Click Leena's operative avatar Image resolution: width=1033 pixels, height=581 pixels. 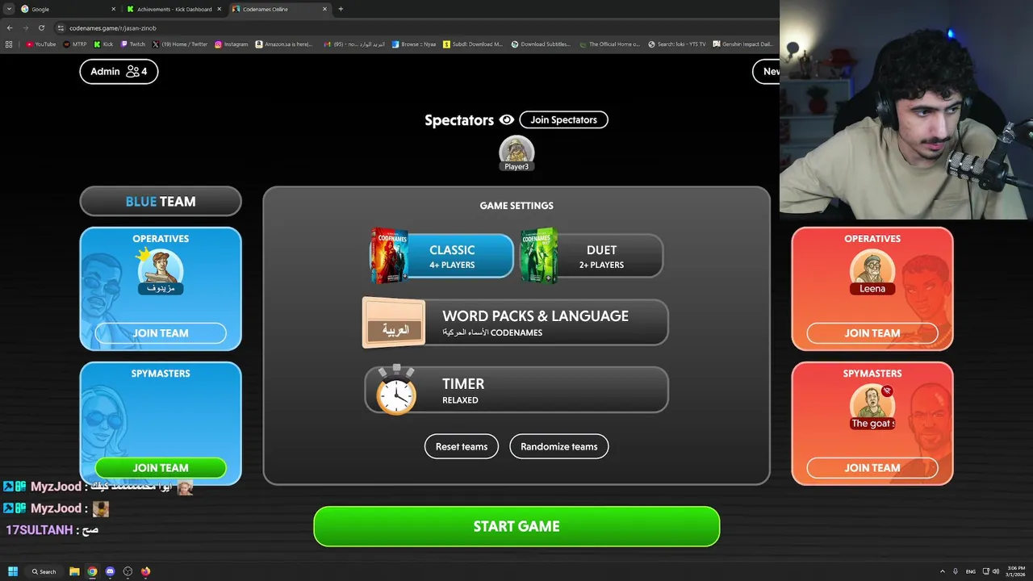[x=872, y=270]
